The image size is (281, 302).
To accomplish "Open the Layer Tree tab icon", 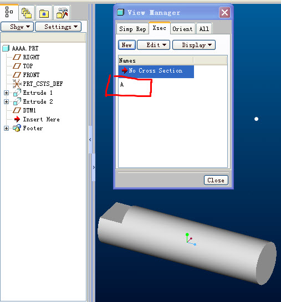I will click(x=27, y=13).
